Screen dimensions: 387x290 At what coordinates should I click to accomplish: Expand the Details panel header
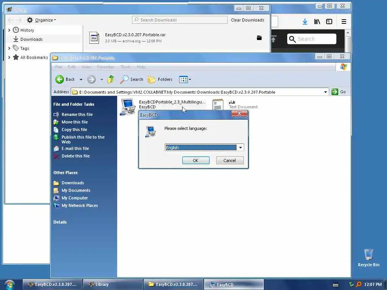60,222
